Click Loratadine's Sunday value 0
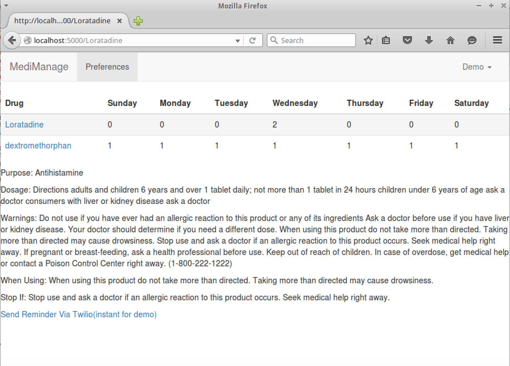 point(110,125)
